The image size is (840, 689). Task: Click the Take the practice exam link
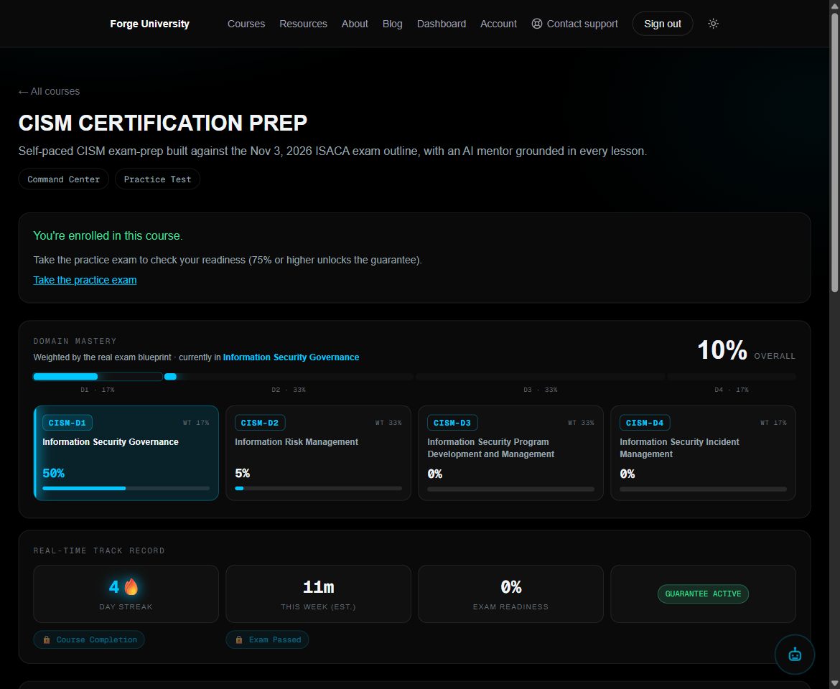pyautogui.click(x=85, y=280)
